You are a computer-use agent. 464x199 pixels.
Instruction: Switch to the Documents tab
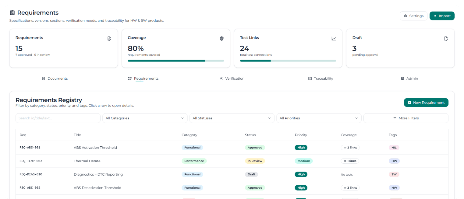(55, 79)
